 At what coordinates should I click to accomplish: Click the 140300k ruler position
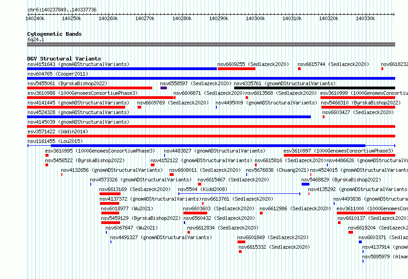click(x=255, y=18)
